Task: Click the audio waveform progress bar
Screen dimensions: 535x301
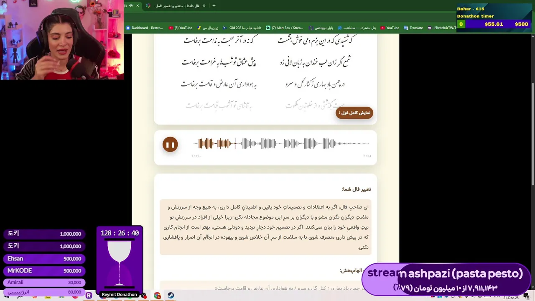Action: (x=281, y=144)
